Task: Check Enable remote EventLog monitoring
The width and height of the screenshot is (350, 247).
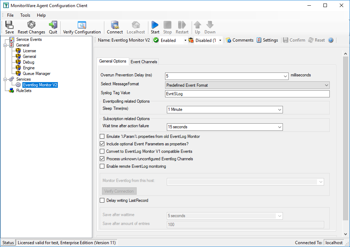Action: point(102,166)
